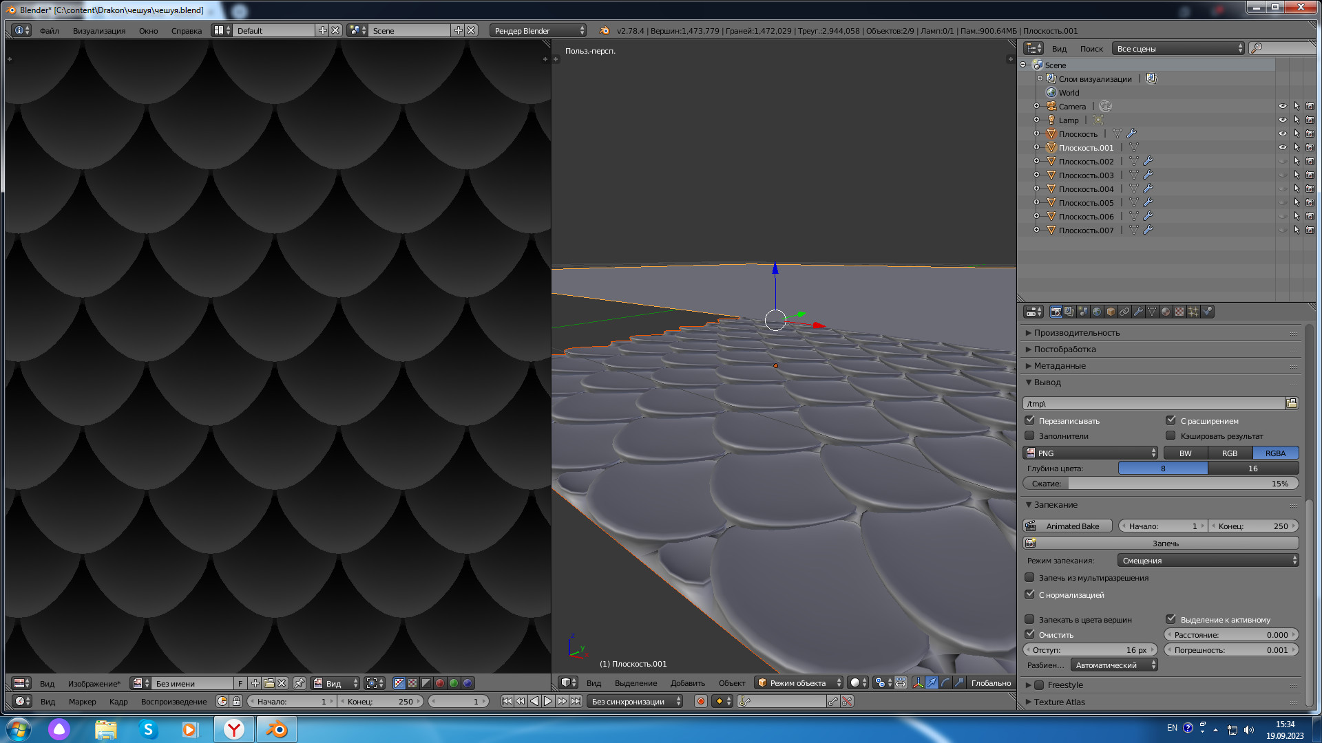The image size is (1322, 743).
Task: Enable the rotate manipulator arc icon
Action: coord(945,682)
